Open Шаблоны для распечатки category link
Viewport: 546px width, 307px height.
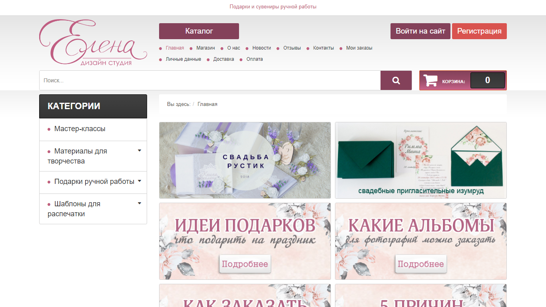[x=74, y=209]
